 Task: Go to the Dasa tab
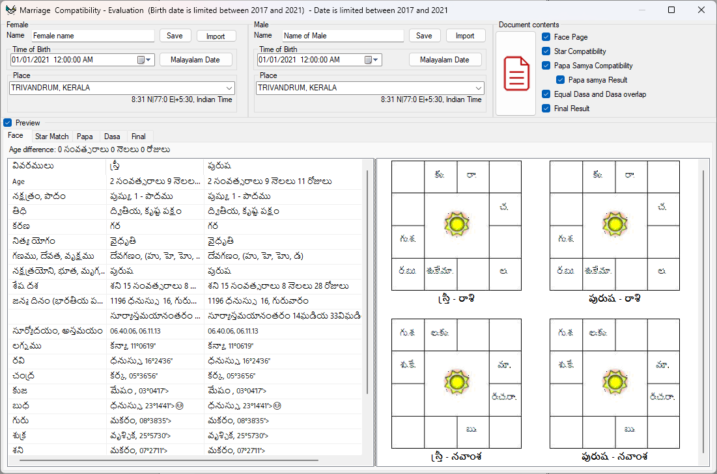pos(112,137)
